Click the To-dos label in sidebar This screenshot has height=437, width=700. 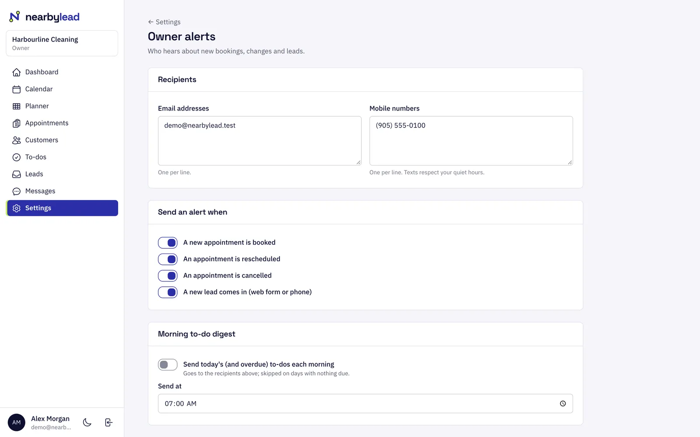pos(36,157)
